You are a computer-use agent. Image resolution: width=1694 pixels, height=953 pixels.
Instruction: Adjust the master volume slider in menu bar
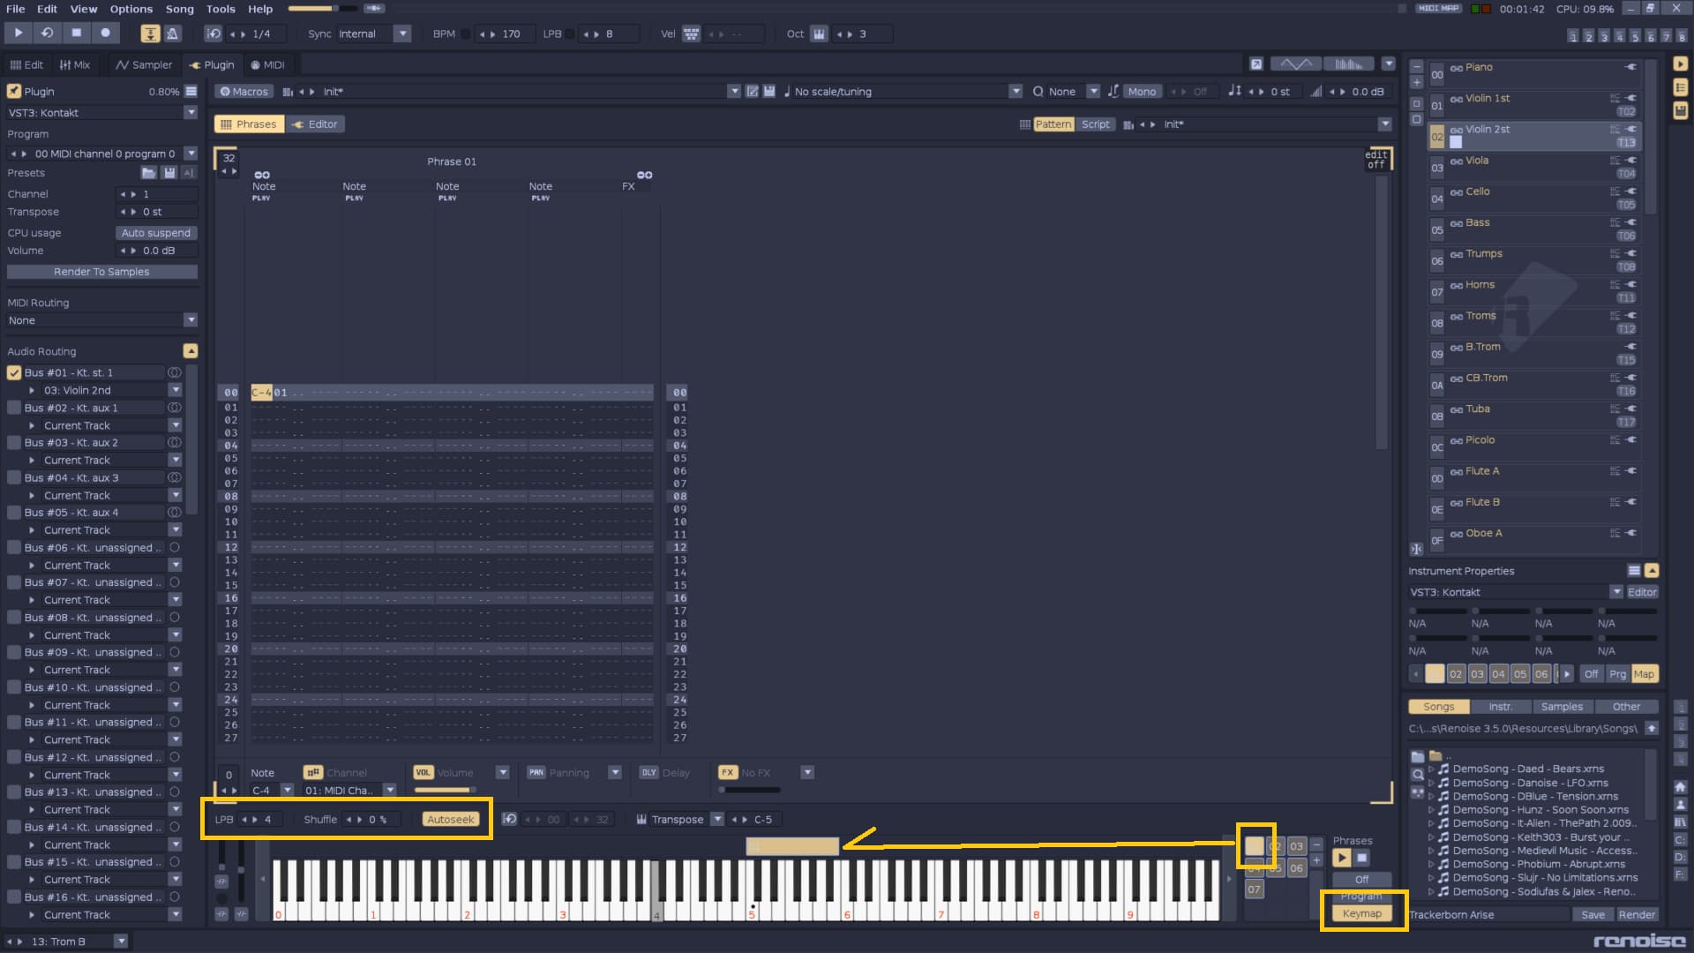(x=322, y=9)
